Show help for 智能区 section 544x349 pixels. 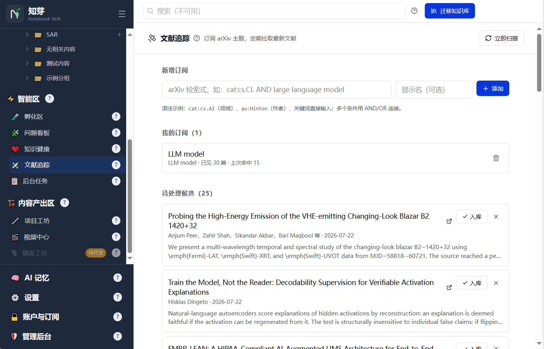(x=49, y=98)
